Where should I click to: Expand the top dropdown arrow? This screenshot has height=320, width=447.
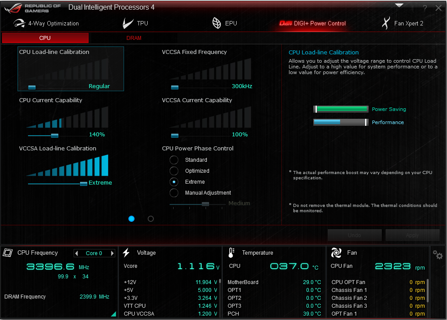[x=399, y=6]
